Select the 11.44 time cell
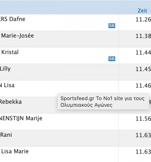 coord(143,52)
